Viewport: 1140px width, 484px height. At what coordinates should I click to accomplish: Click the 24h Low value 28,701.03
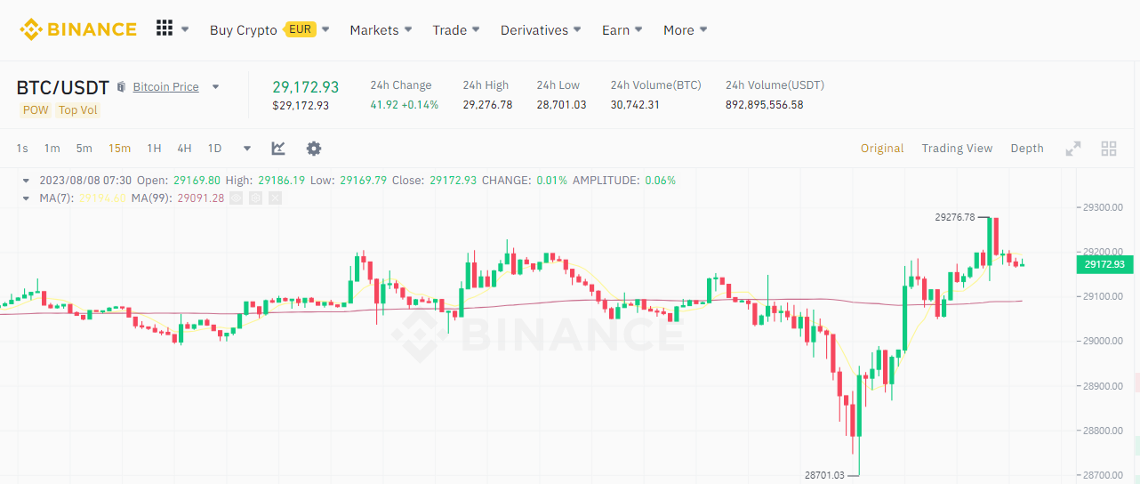561,105
